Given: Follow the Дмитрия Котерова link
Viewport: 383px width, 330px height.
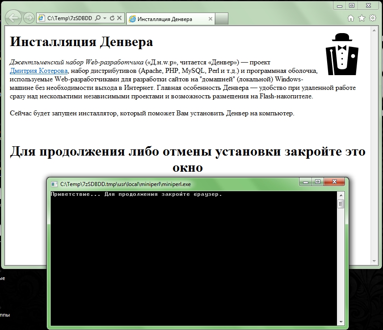Looking at the screenshot, I should coord(38,71).
